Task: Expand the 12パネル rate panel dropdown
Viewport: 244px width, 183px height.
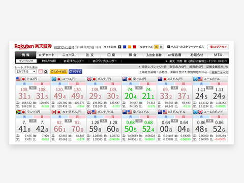Action: (26, 72)
